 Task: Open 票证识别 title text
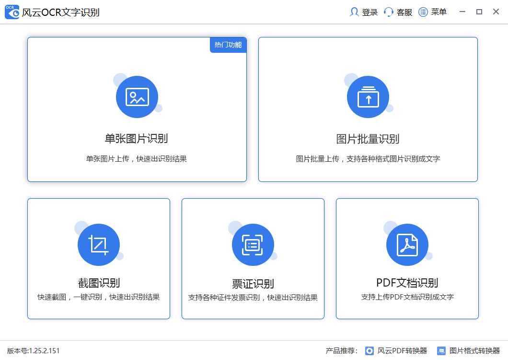tap(253, 284)
